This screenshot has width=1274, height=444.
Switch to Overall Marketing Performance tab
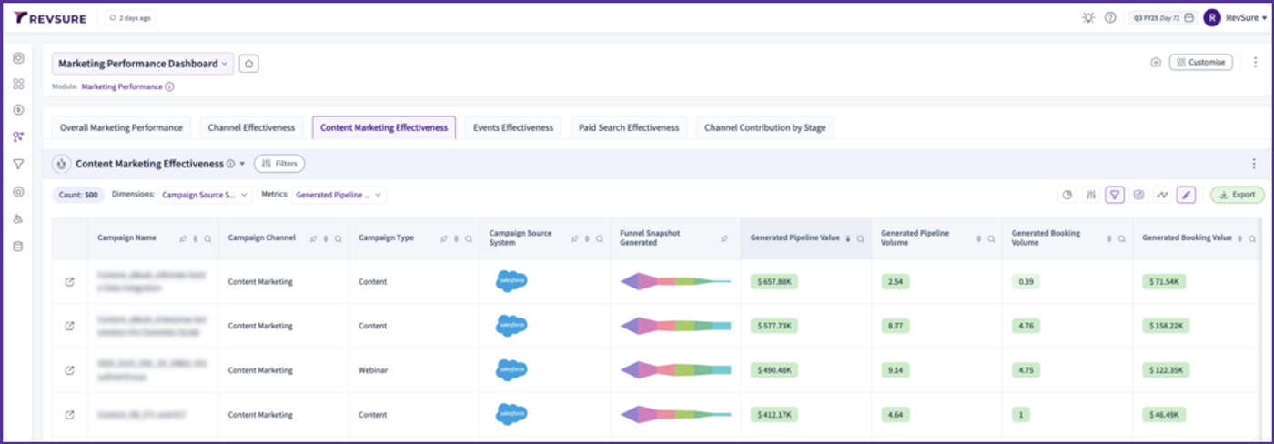click(121, 128)
